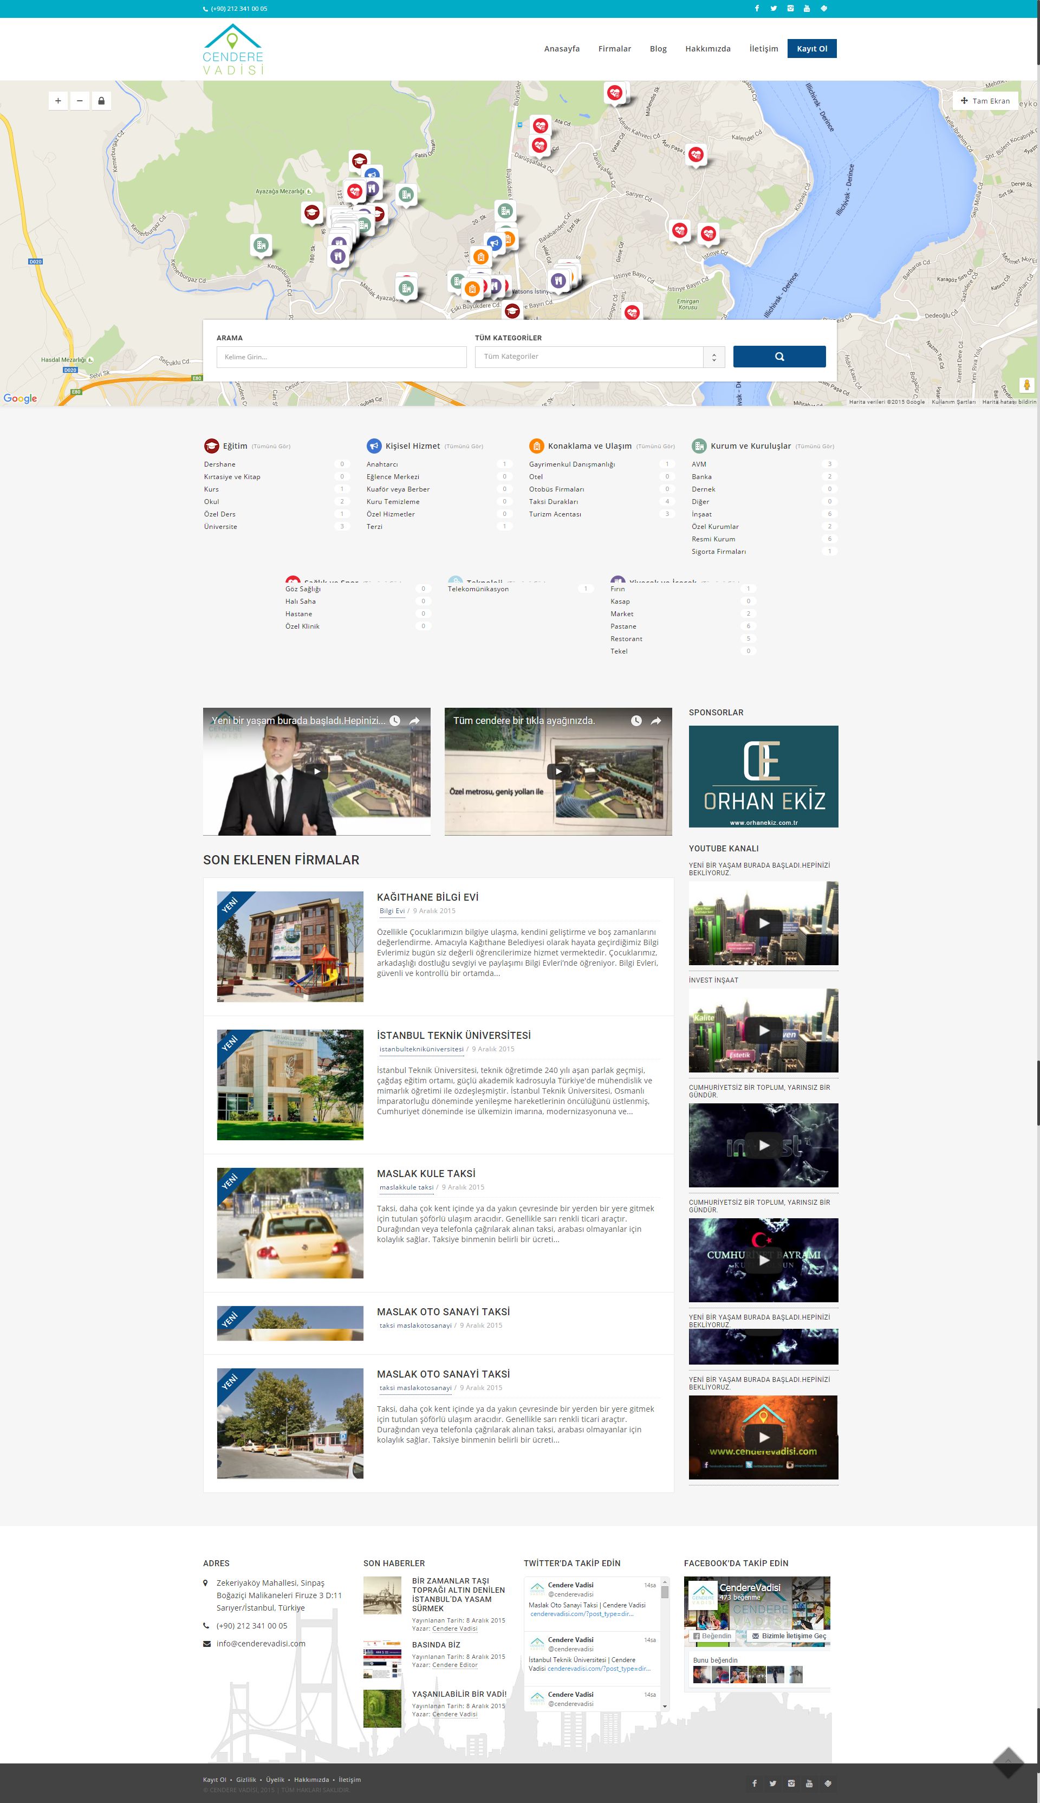The image size is (1040, 1803).
Task: Click the Twitter icon in top bar
Action: pos(773,9)
